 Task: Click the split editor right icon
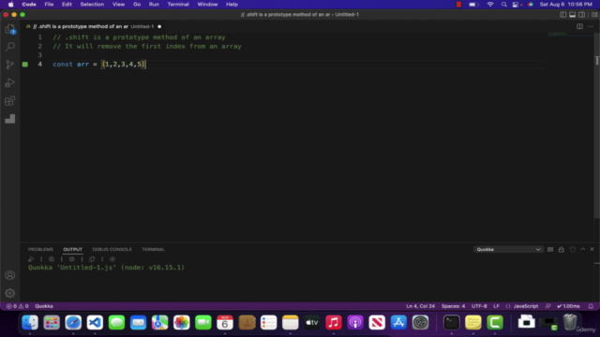click(579, 26)
